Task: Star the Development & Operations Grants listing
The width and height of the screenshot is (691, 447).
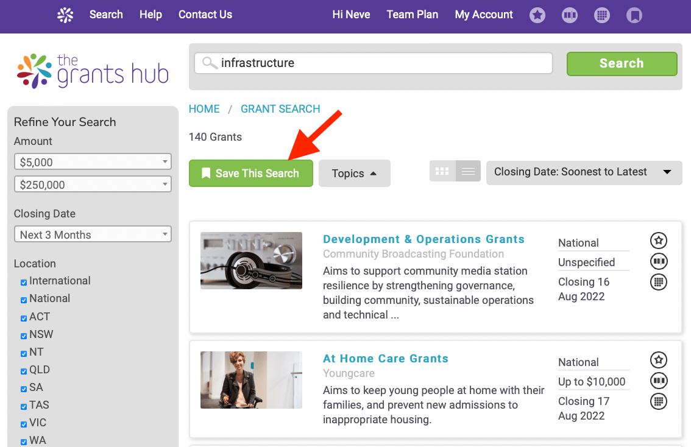Action: click(x=659, y=241)
